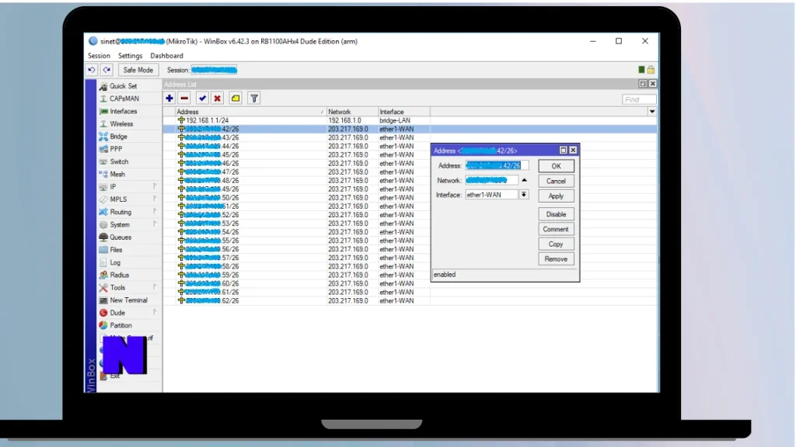The height and width of the screenshot is (447, 796).
Task: Open the Quick Set sidebar item
Action: click(x=124, y=86)
